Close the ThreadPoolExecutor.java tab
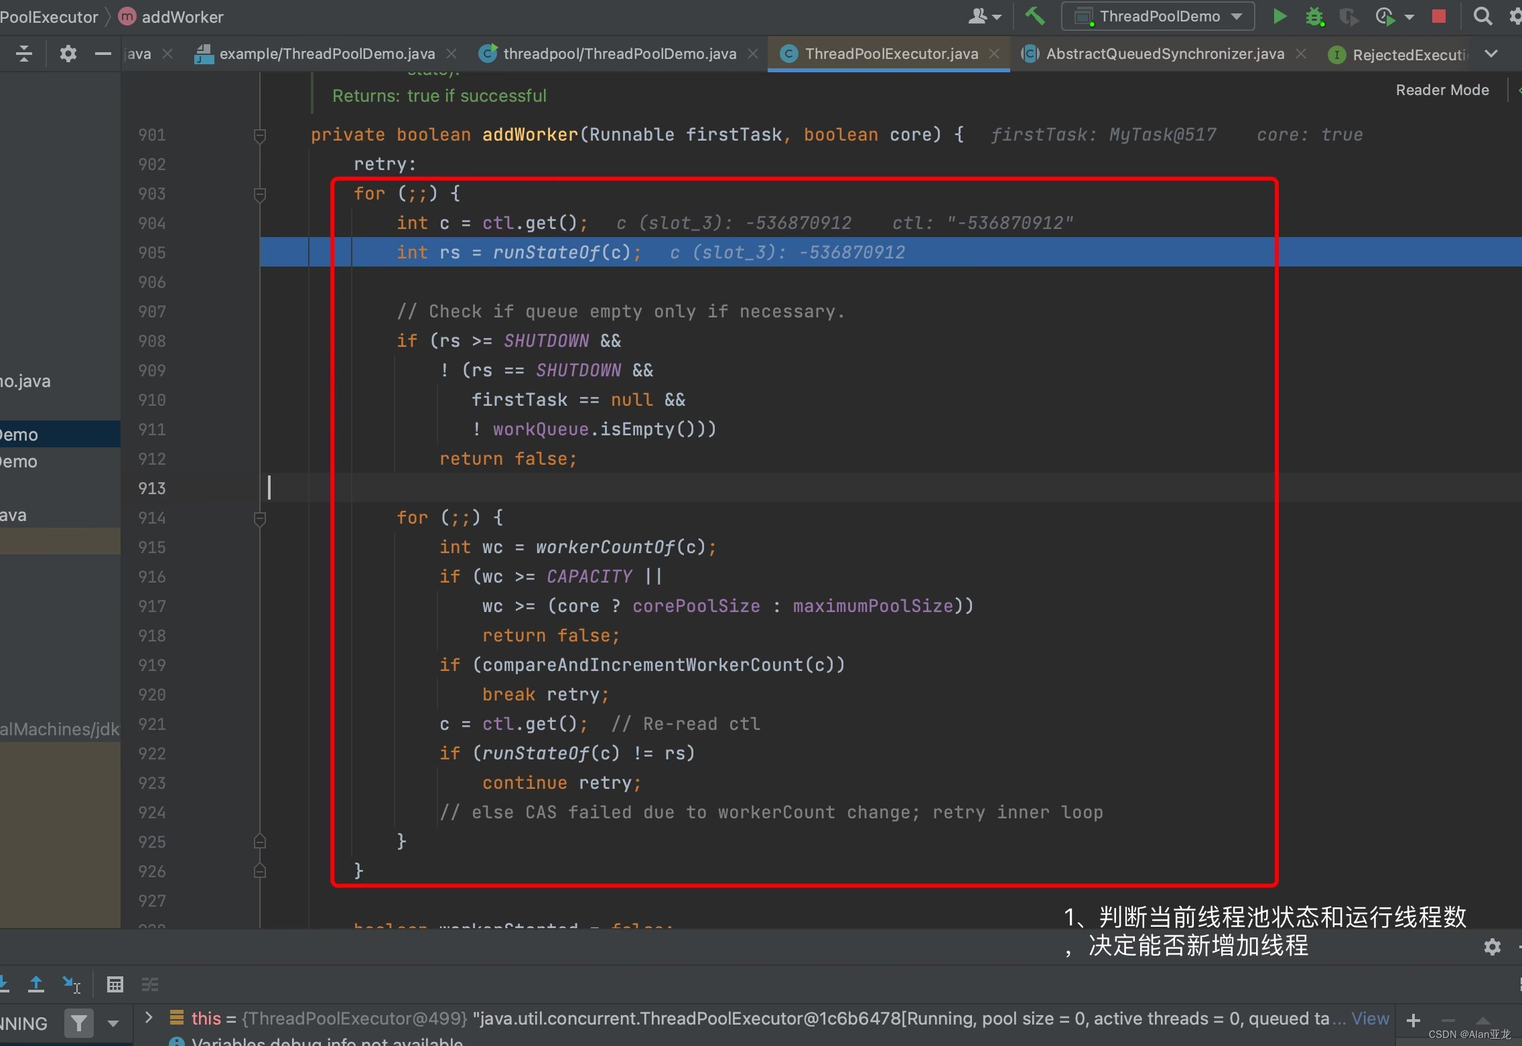Screen dimensions: 1522x1046 pos(995,54)
